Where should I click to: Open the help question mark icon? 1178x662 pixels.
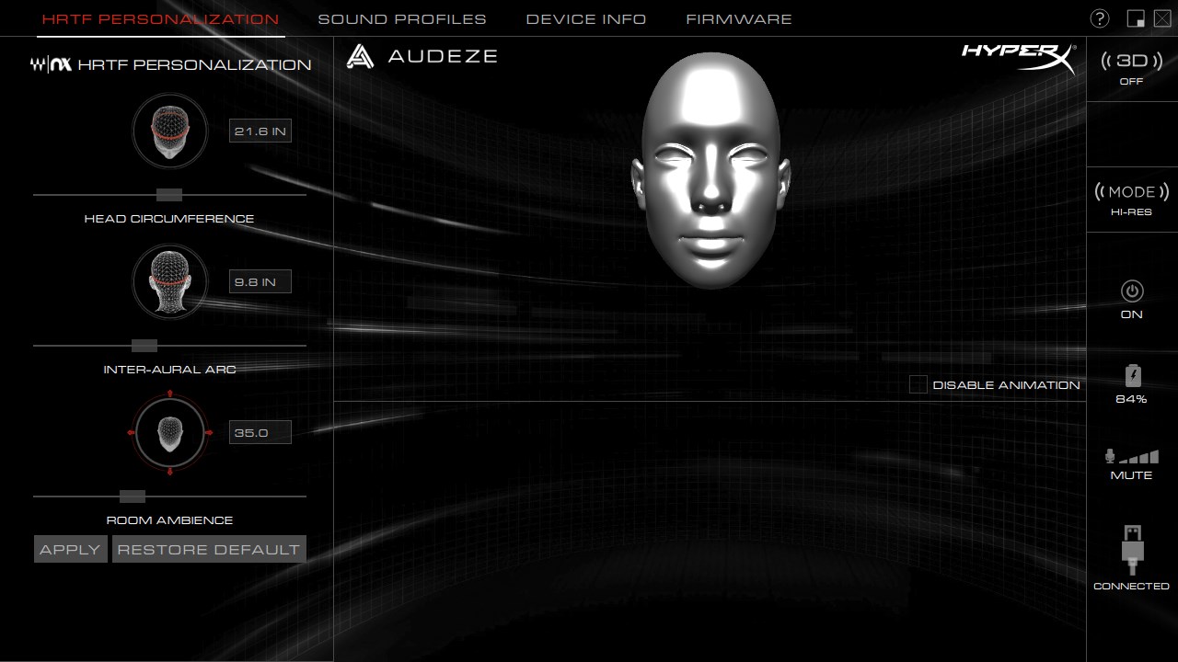pyautogui.click(x=1099, y=18)
